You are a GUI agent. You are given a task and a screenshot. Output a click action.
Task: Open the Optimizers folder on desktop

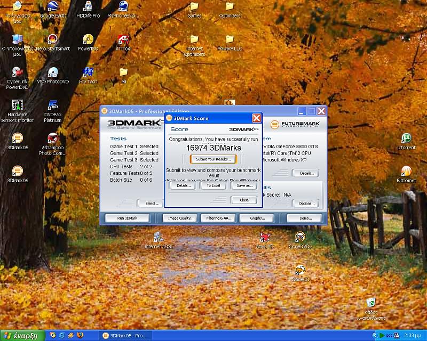coord(230,10)
